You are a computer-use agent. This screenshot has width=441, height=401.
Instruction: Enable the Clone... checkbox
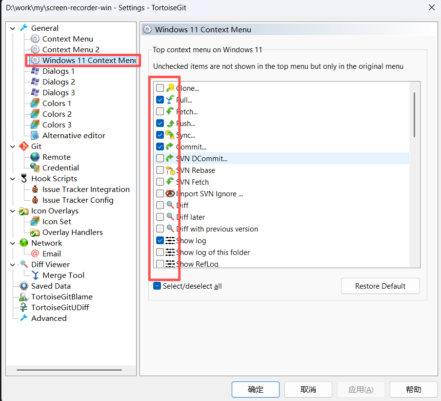(160, 88)
